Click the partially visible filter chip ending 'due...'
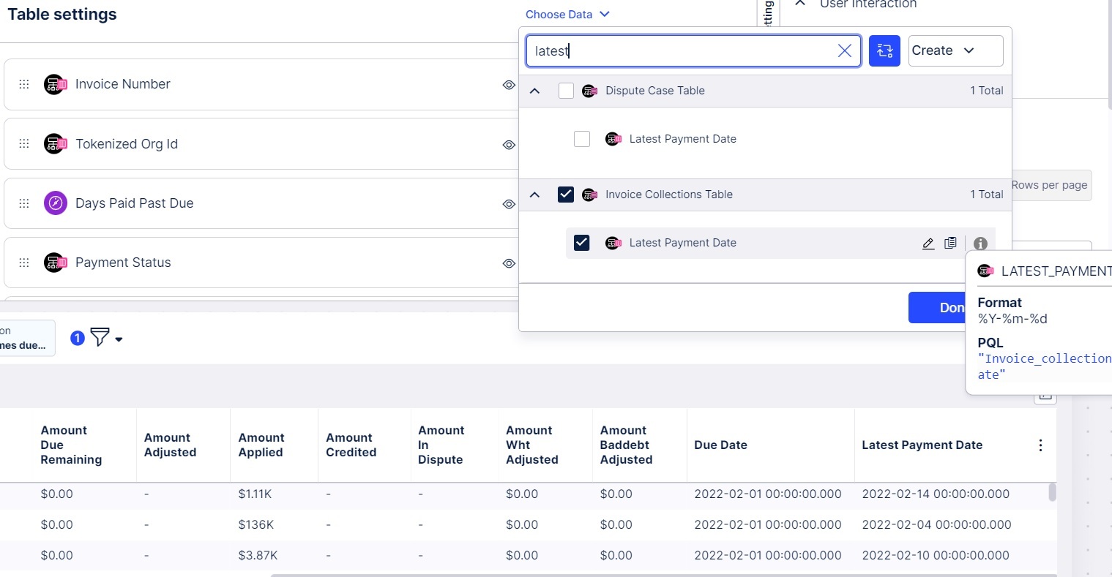The image size is (1112, 577). click(x=27, y=338)
